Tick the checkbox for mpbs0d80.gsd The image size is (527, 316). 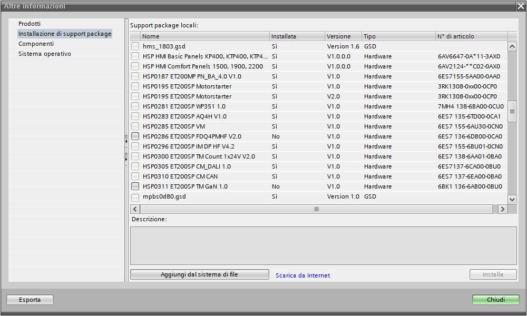click(135, 197)
